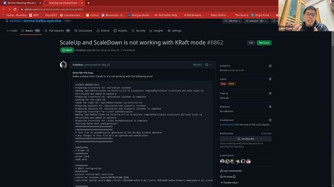
Task: Open the Milestone gear settings
Action: [x=270, y=106]
